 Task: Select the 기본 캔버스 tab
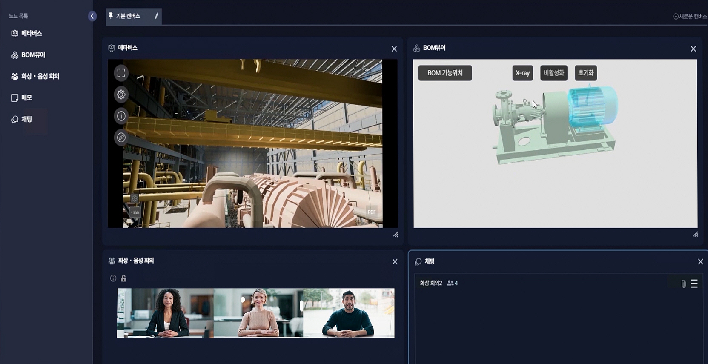(x=128, y=16)
